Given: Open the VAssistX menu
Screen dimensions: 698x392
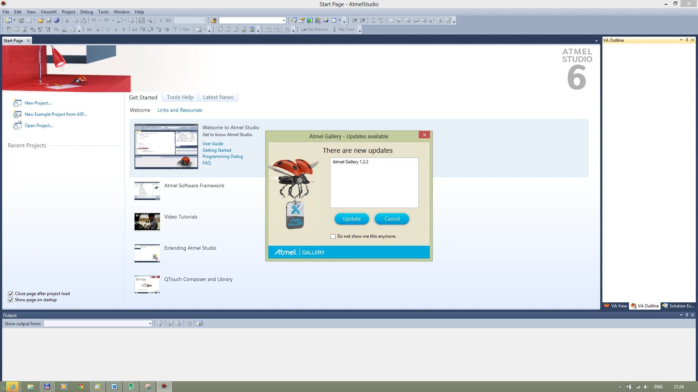Looking at the screenshot, I should point(48,12).
